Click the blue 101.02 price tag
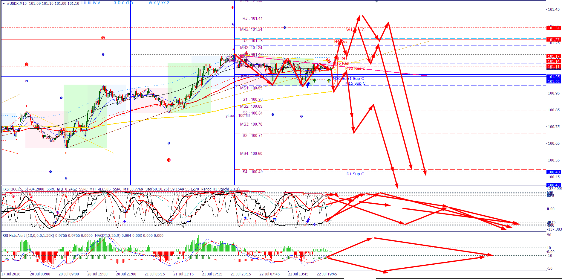Screen dimensions: 562x279 coord(553,81)
